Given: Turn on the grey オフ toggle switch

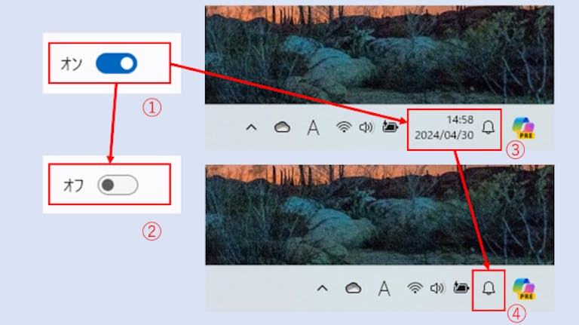Looking at the screenshot, I should 118,185.
